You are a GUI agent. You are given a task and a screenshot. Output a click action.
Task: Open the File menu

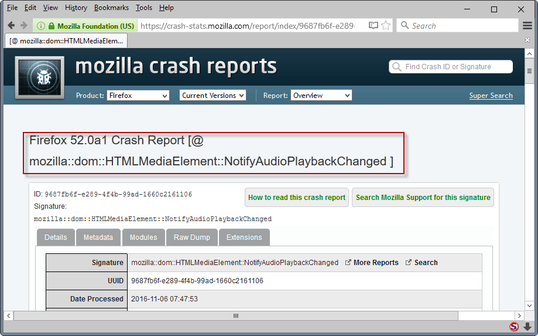coord(12,8)
